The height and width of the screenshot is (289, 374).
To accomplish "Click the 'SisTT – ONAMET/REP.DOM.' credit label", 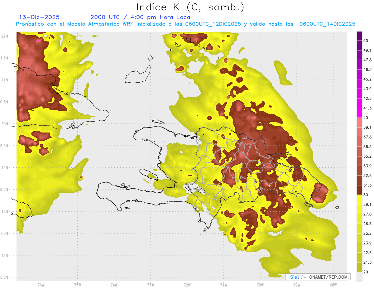I will tap(318, 277).
